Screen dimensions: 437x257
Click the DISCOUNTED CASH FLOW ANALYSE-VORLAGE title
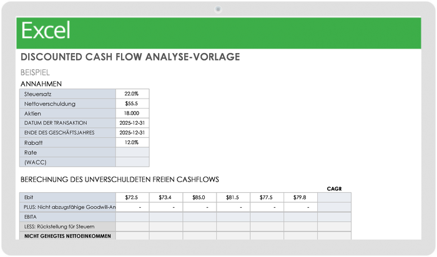pyautogui.click(x=130, y=57)
